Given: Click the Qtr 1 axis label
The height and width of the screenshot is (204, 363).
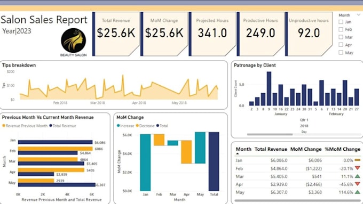Looking at the screenshot, I should click(304, 120).
